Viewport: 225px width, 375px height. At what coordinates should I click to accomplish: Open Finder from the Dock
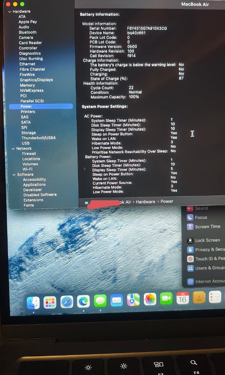pyautogui.click(x=33, y=302)
